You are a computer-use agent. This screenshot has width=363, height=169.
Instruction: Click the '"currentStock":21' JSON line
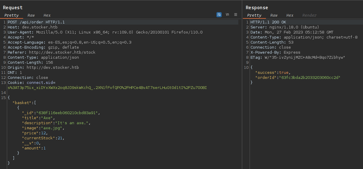(x=43, y=138)
